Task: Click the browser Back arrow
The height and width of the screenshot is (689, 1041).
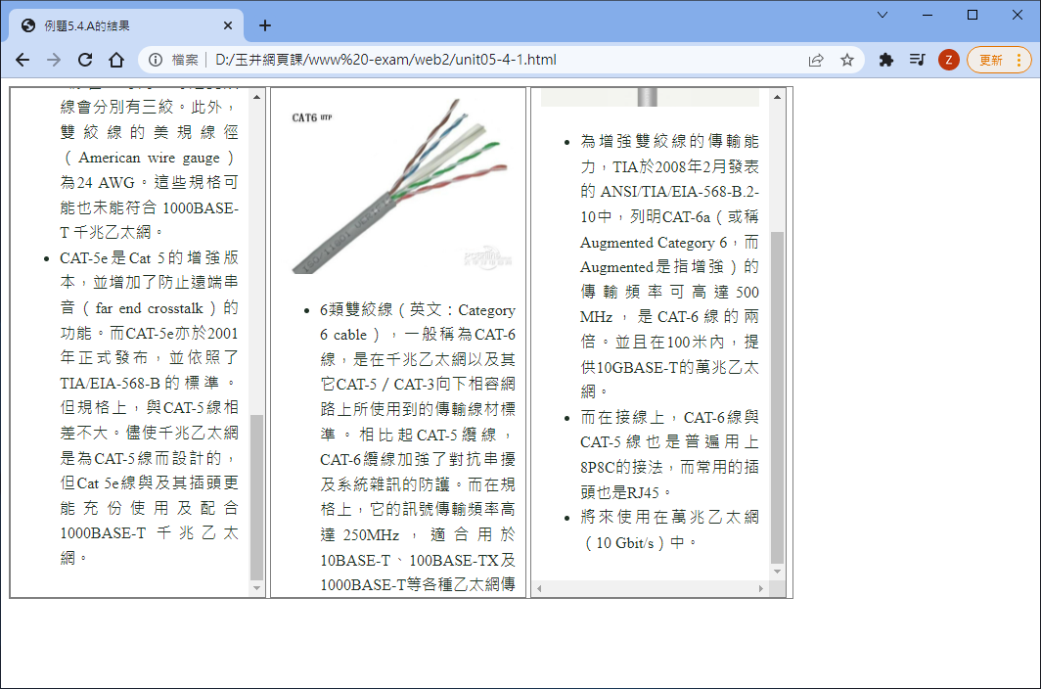Action: point(23,60)
